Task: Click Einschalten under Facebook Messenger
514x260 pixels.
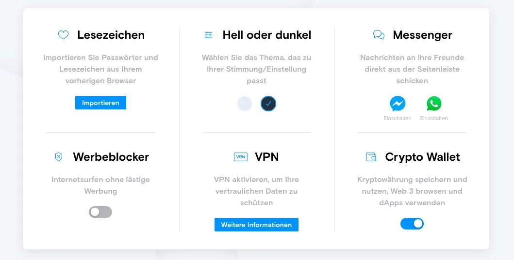Action: (x=398, y=118)
